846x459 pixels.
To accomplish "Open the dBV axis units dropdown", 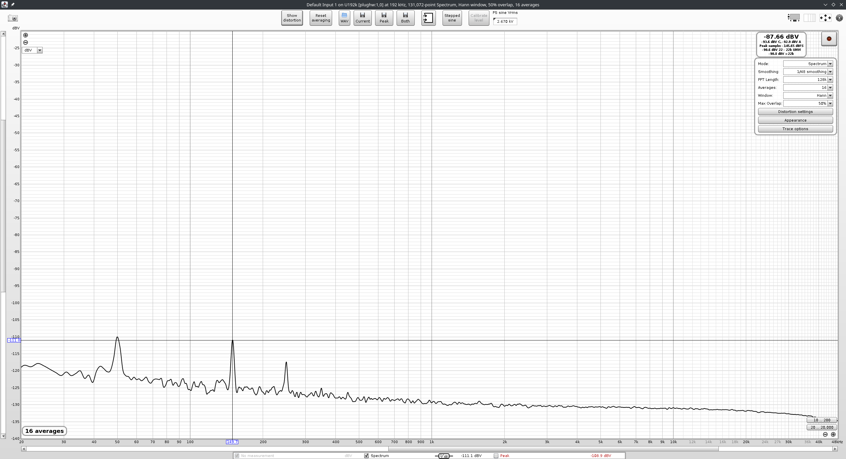I will coord(32,50).
